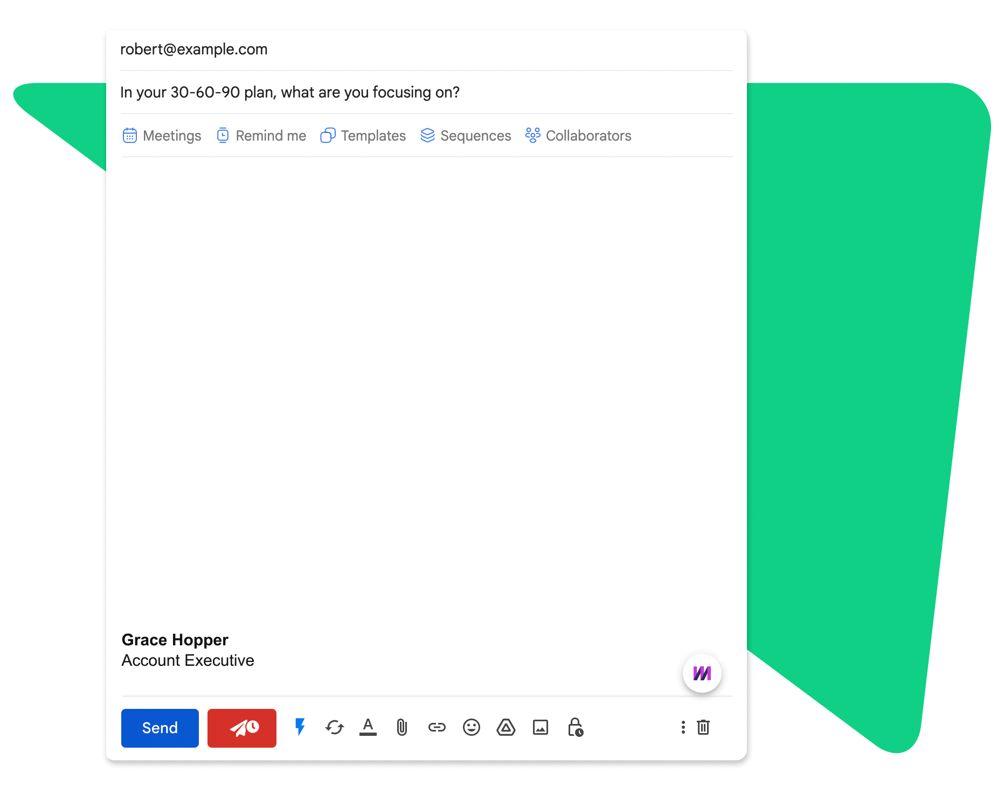
Task: Toggle confidential mode lock icon
Action: pos(575,727)
